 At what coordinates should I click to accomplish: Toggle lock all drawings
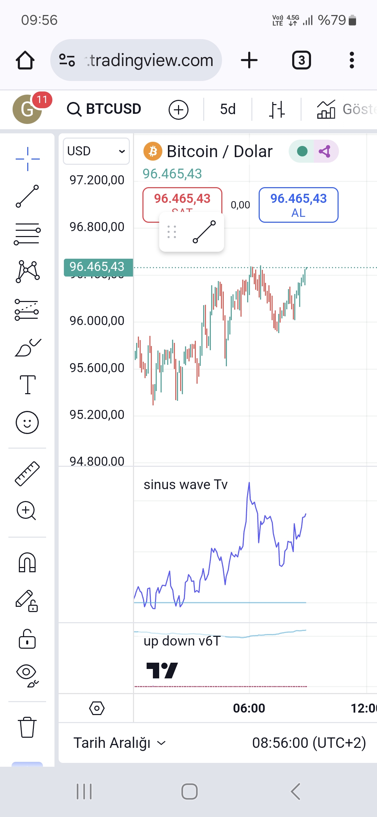[27, 639]
